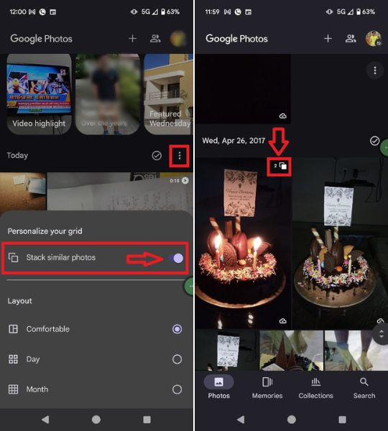Tap Android recents button on right phone
The image size is (388, 431).
click(342, 420)
